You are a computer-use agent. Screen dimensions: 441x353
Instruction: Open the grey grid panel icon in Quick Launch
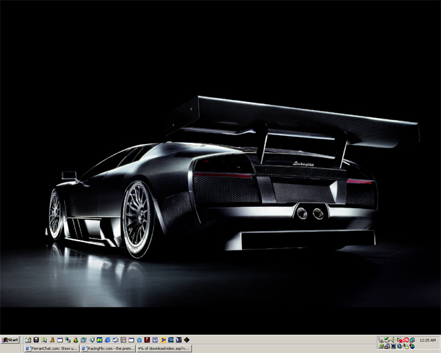pyautogui.click(x=123, y=340)
